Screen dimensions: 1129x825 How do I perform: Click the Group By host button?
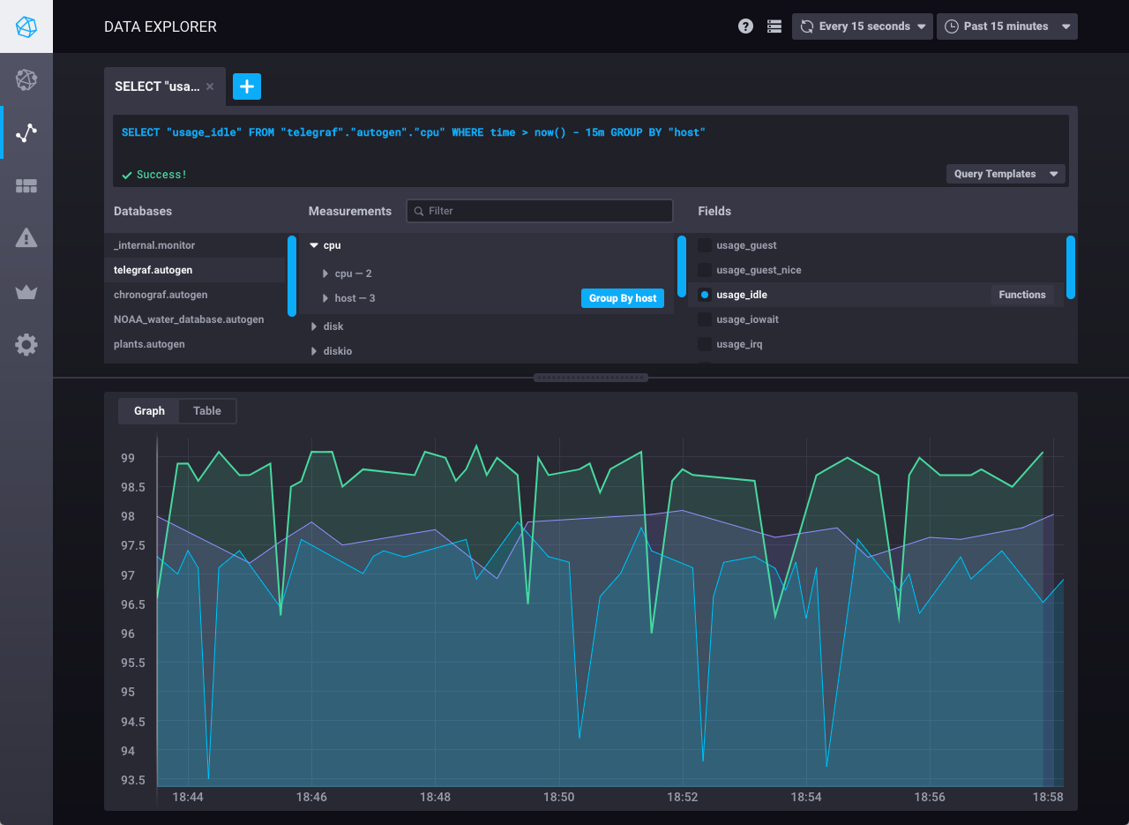pyautogui.click(x=622, y=297)
